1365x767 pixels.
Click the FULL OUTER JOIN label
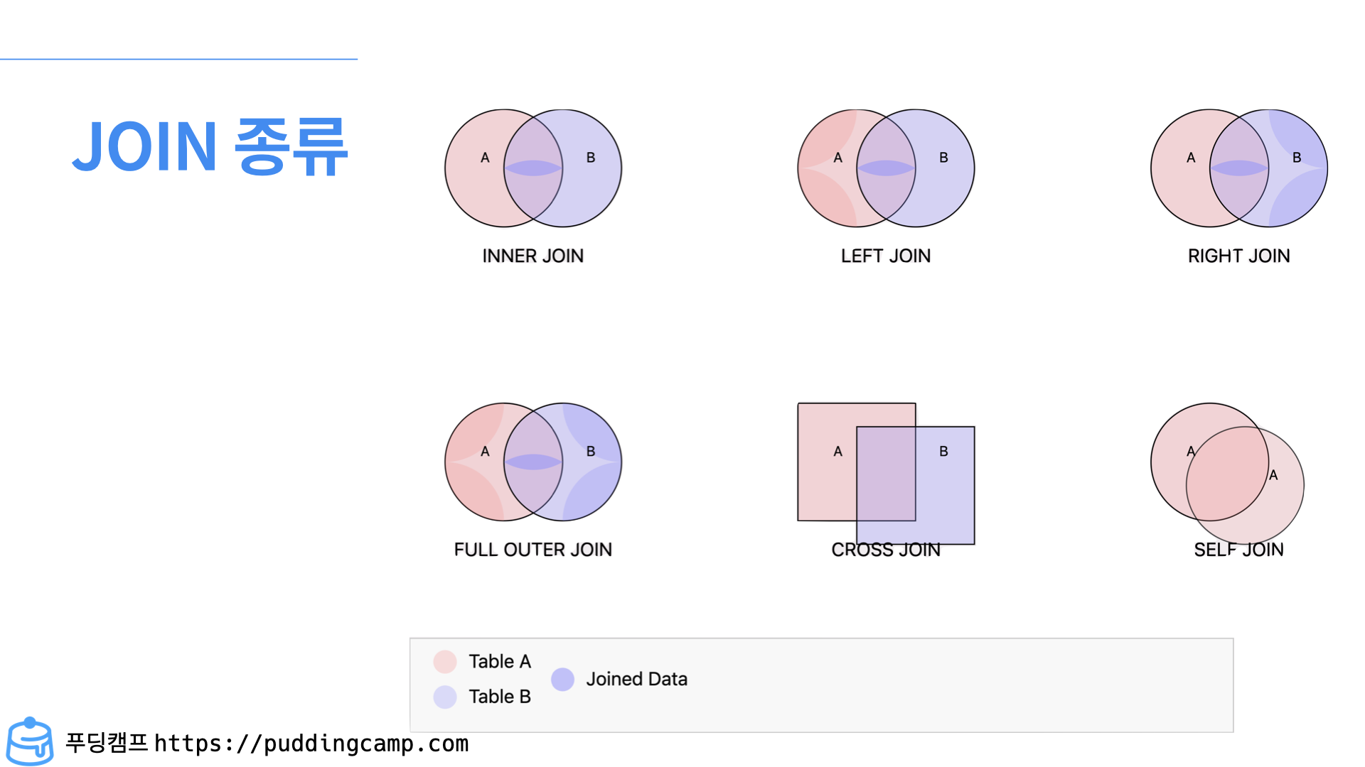click(533, 550)
